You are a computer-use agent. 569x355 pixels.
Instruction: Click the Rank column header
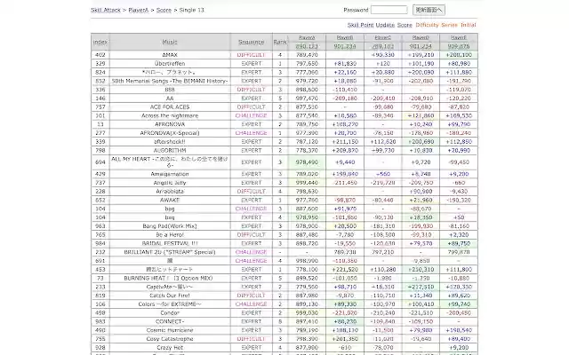pyautogui.click(x=280, y=42)
